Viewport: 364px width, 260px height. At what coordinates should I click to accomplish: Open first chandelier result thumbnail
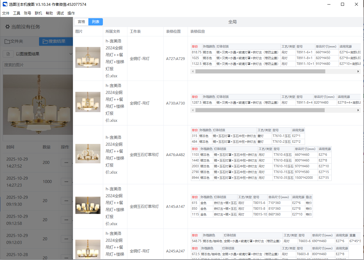coord(88,58)
